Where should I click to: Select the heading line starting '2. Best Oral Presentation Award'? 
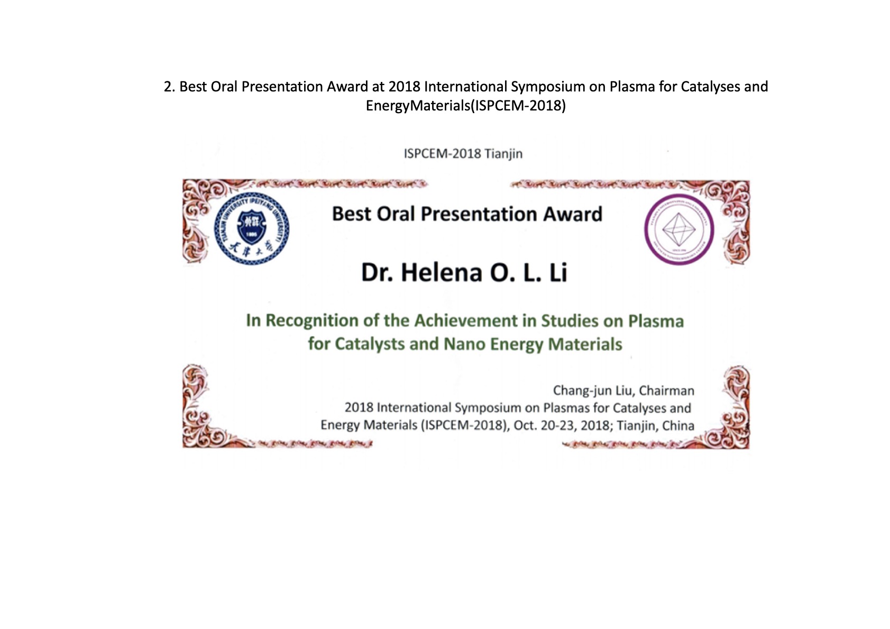point(466,87)
